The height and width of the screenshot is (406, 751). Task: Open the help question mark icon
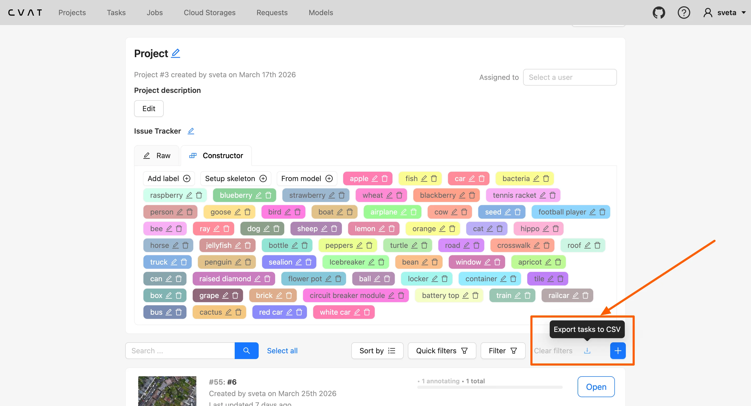click(x=684, y=13)
